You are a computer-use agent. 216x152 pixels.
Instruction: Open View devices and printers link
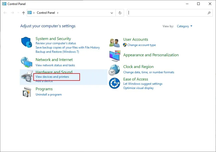(x=52, y=77)
